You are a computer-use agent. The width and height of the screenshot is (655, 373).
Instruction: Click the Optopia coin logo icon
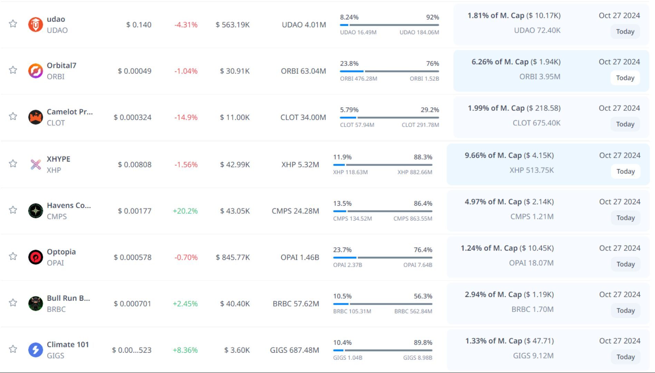[35, 257]
